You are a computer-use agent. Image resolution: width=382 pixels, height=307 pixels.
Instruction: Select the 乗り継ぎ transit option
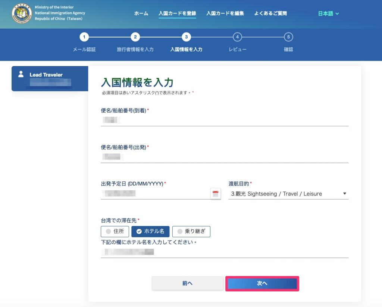point(191,231)
